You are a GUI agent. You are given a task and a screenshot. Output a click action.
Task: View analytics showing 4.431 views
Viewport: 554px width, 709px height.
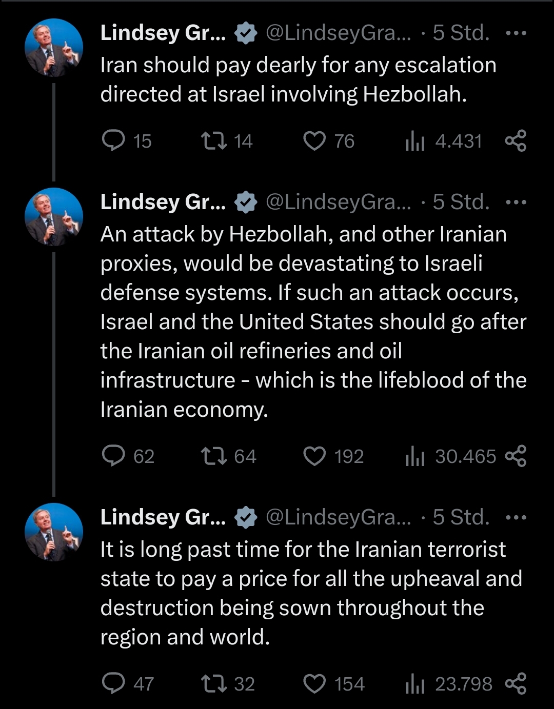pyautogui.click(x=415, y=141)
